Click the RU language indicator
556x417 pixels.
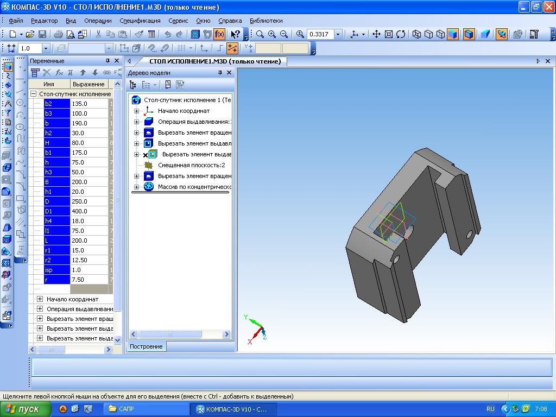coord(490,409)
